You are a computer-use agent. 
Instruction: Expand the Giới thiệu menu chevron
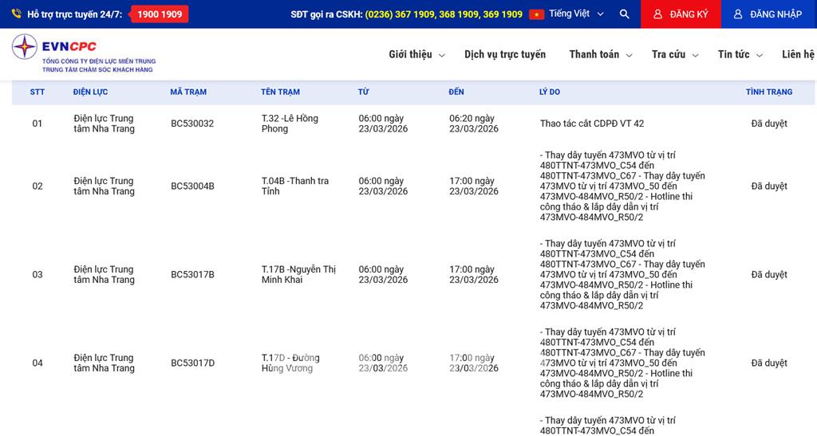tap(440, 55)
